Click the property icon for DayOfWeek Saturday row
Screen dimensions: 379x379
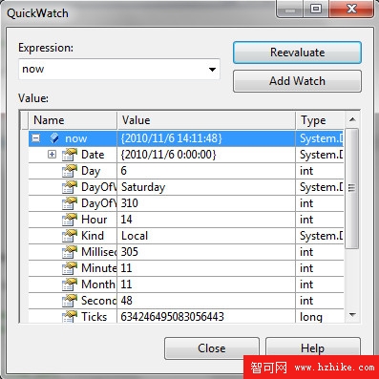pyautogui.click(x=70, y=187)
